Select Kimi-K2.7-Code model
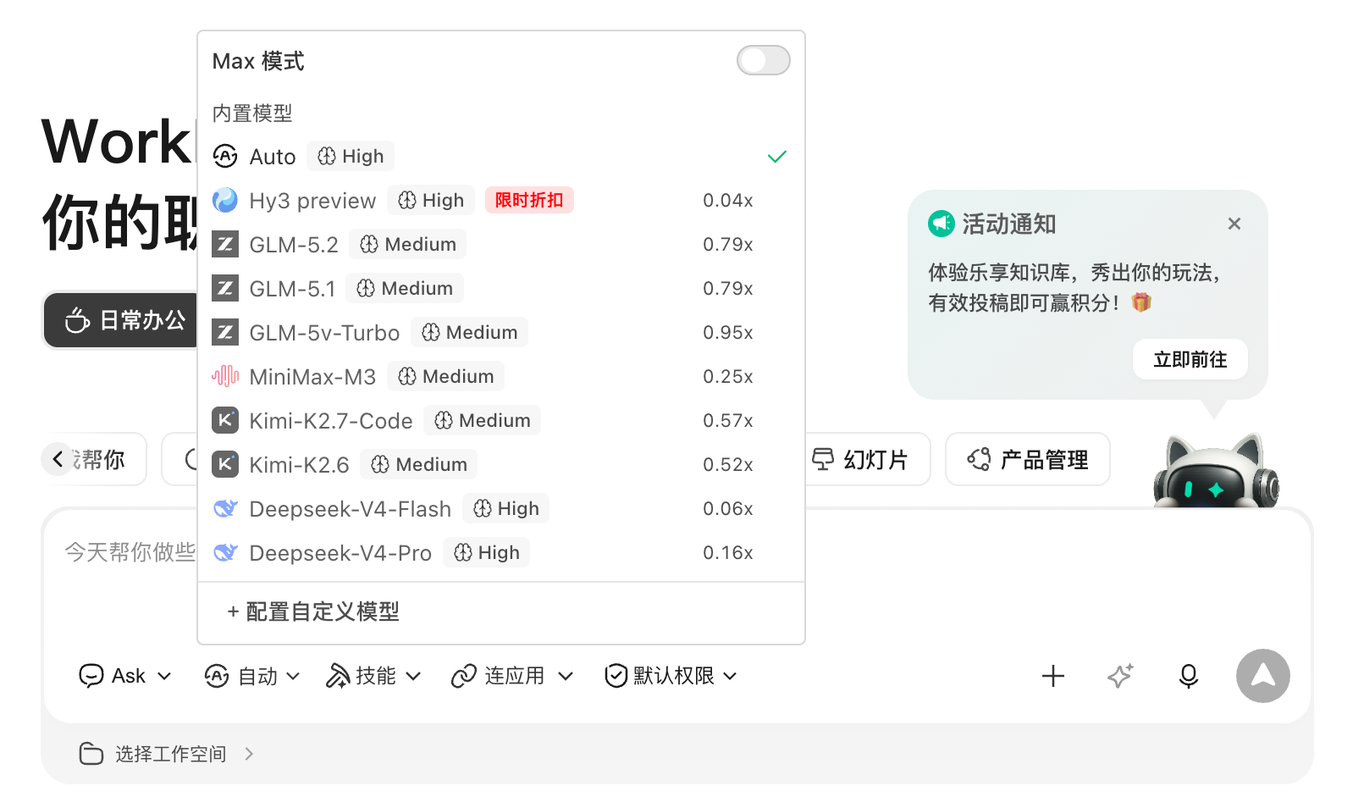1353x808 pixels. (500, 421)
